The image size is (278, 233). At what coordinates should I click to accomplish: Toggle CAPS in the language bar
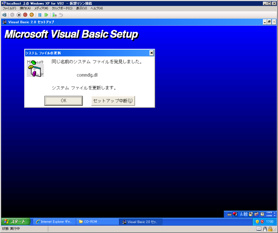point(269,213)
